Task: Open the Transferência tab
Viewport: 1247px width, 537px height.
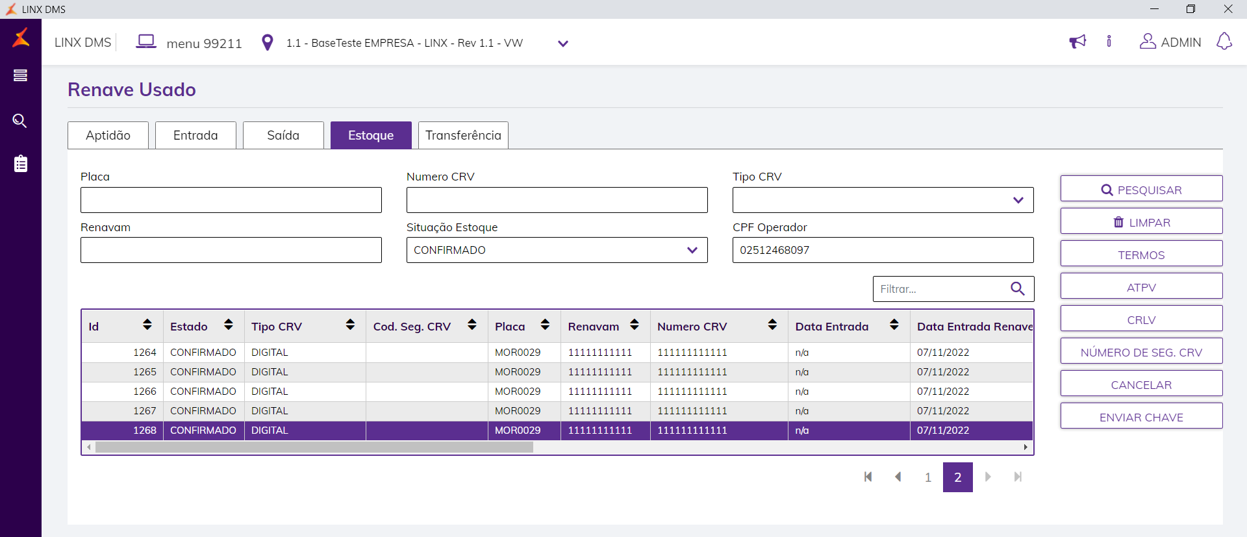Action: (463, 135)
